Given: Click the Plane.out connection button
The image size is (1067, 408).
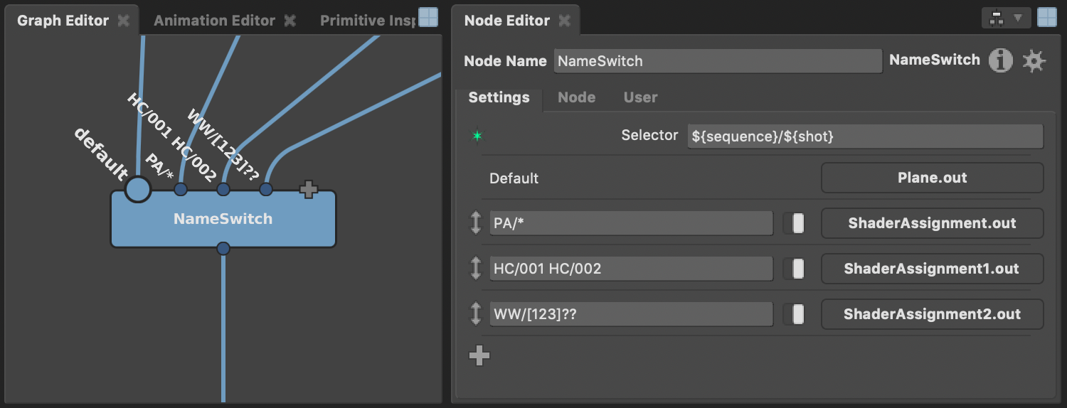Looking at the screenshot, I should 932,178.
